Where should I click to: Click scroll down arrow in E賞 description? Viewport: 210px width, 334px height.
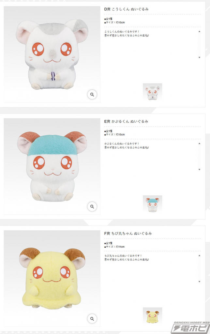tap(199, 170)
